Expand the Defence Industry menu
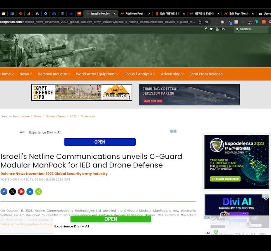This screenshot has height=251, width=271. 54,74
